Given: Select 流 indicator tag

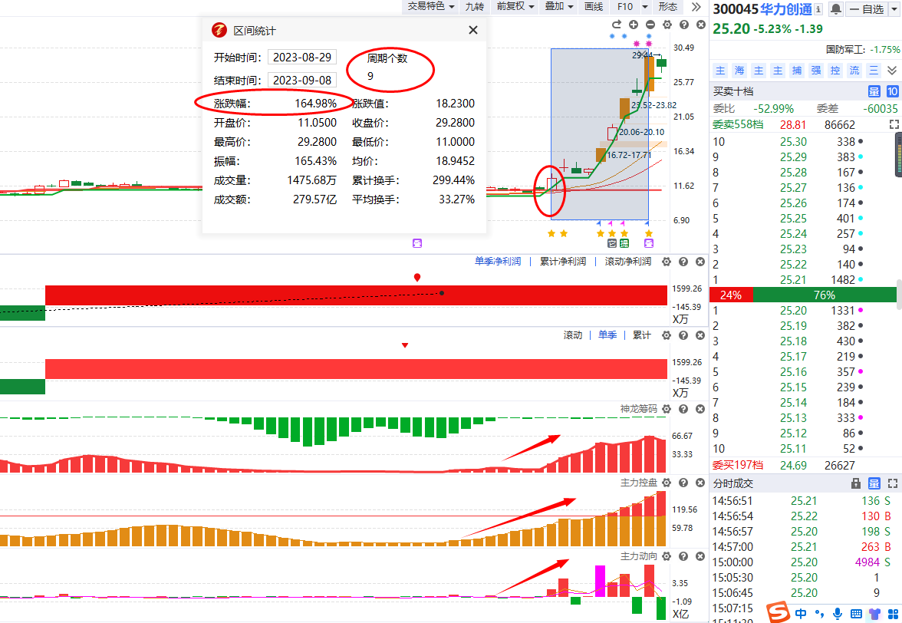Looking at the screenshot, I should (854, 70).
